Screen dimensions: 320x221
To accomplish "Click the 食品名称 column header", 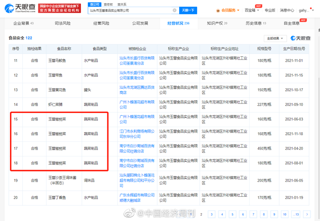I will coord(64,49).
